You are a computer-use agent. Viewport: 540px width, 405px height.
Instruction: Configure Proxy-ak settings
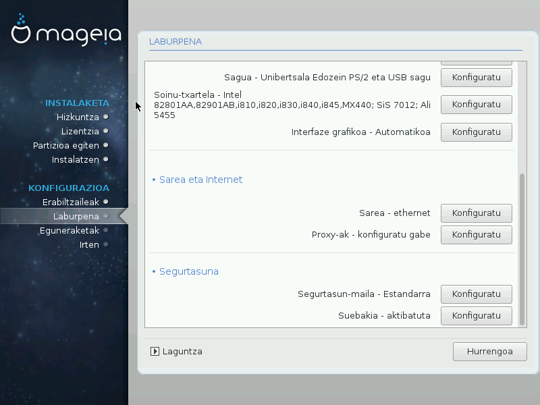[x=476, y=235]
